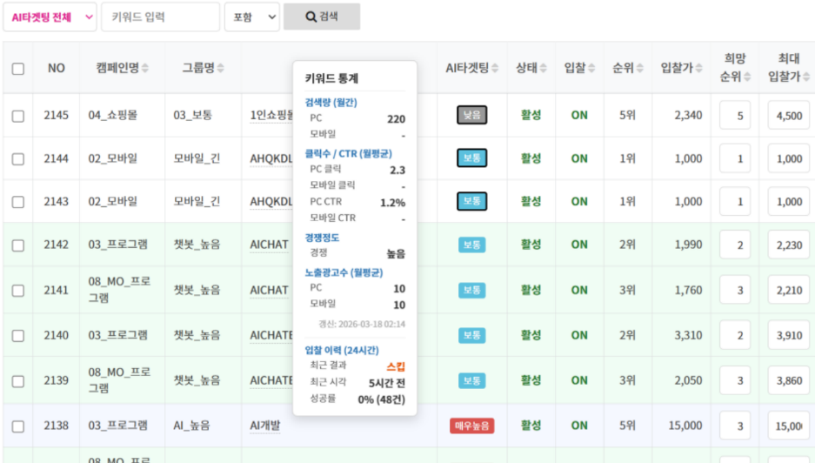Sort by 상태 column sort arrows
The width and height of the screenshot is (815, 463).
coord(543,68)
